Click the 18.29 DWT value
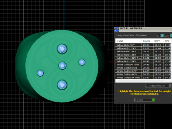This screenshot has height=129, width=172. pyautogui.click(x=158, y=64)
